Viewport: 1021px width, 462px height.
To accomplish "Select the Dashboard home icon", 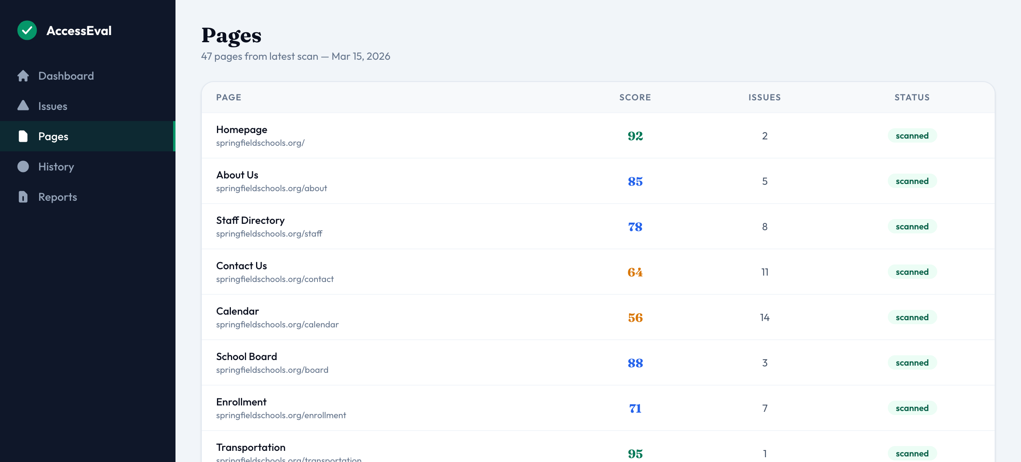I will click(x=23, y=76).
